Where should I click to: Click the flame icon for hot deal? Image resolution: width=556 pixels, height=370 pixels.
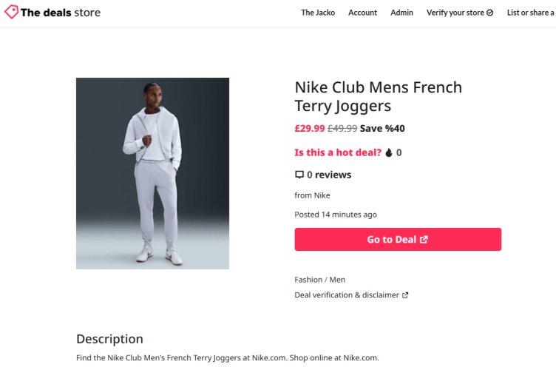coord(389,152)
